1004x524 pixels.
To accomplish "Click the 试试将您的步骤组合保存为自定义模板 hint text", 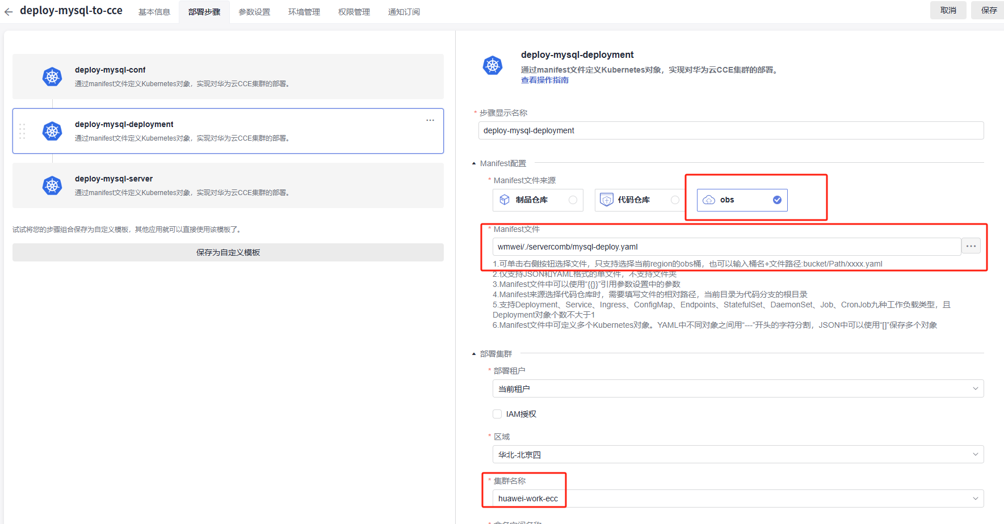I will coord(128,230).
